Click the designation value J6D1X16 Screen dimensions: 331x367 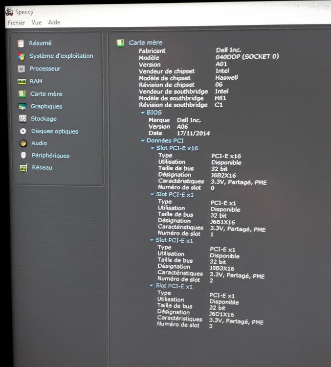pyautogui.click(x=221, y=314)
